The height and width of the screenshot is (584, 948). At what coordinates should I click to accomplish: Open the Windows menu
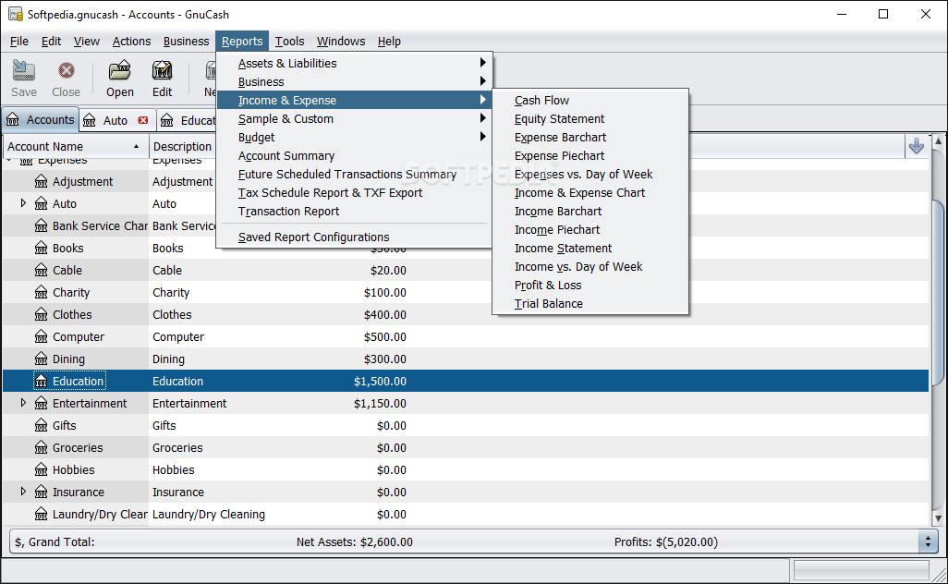click(341, 41)
